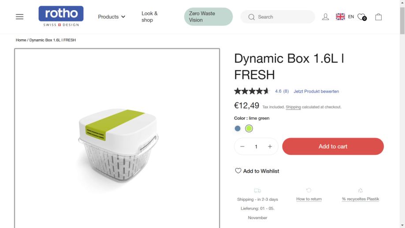This screenshot has height=228, width=405.
Task: Open the How to return link
Action: pyautogui.click(x=308, y=199)
